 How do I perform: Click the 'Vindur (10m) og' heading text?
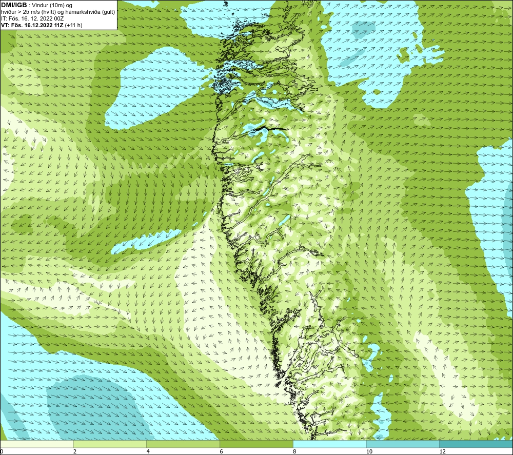pos(52,6)
